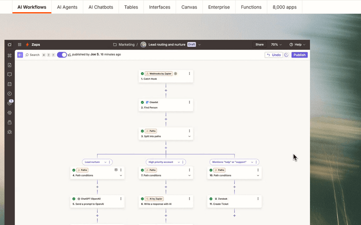Open dropdown next to the Draft badge
Image resolution: width=361 pixels, height=225 pixels.
(199, 45)
